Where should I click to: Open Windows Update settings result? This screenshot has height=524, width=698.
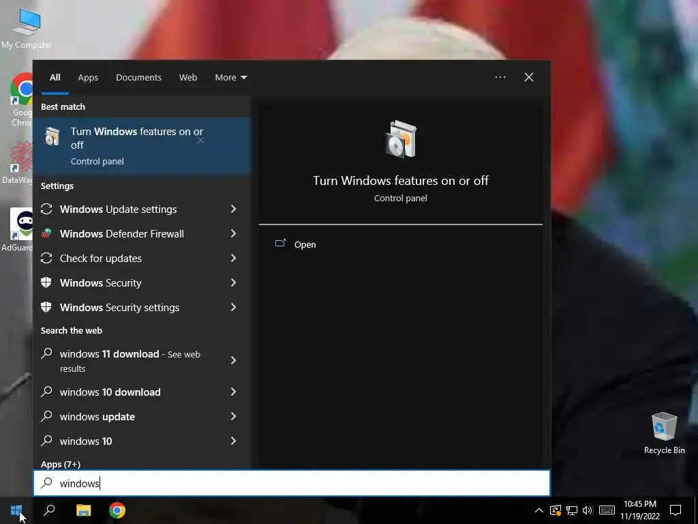pyautogui.click(x=129, y=209)
